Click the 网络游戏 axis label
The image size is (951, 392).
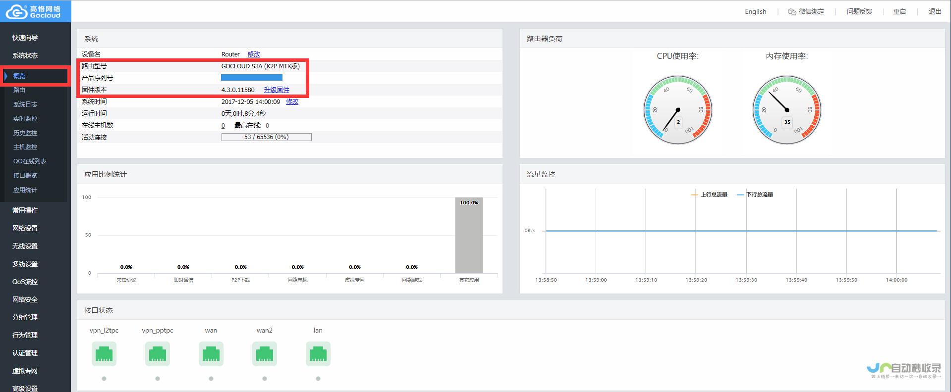412,280
